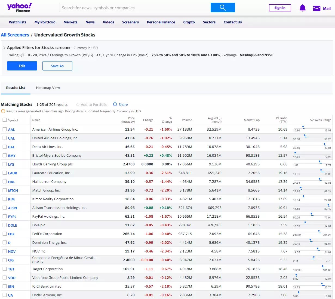Open the VOD symbol link
The image size is (335, 299).
[x=12, y=278]
